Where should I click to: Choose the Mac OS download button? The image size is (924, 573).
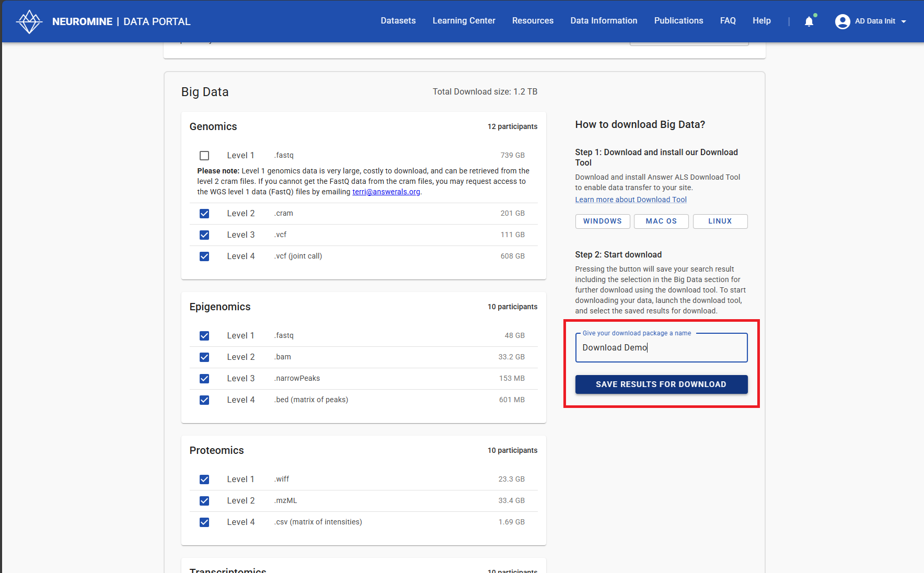point(661,221)
